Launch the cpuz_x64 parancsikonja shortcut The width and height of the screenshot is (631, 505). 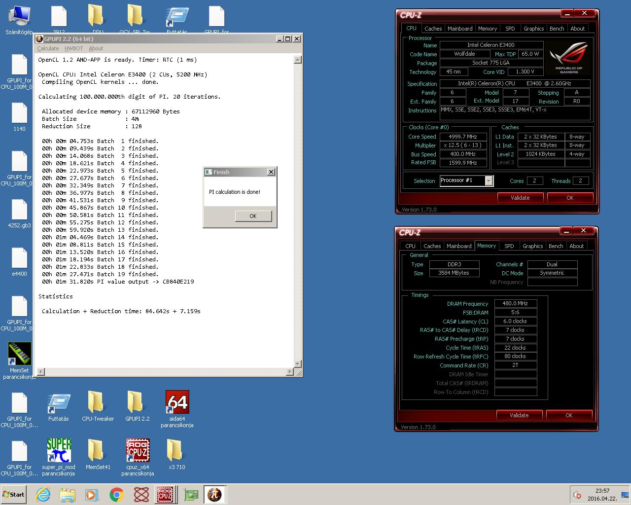click(x=138, y=457)
